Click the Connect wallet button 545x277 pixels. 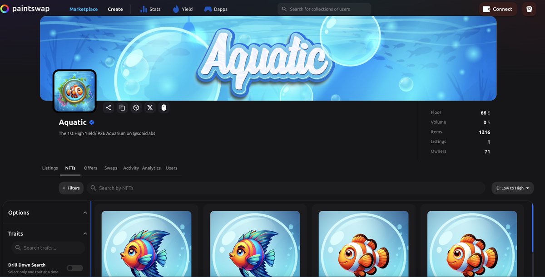point(498,9)
